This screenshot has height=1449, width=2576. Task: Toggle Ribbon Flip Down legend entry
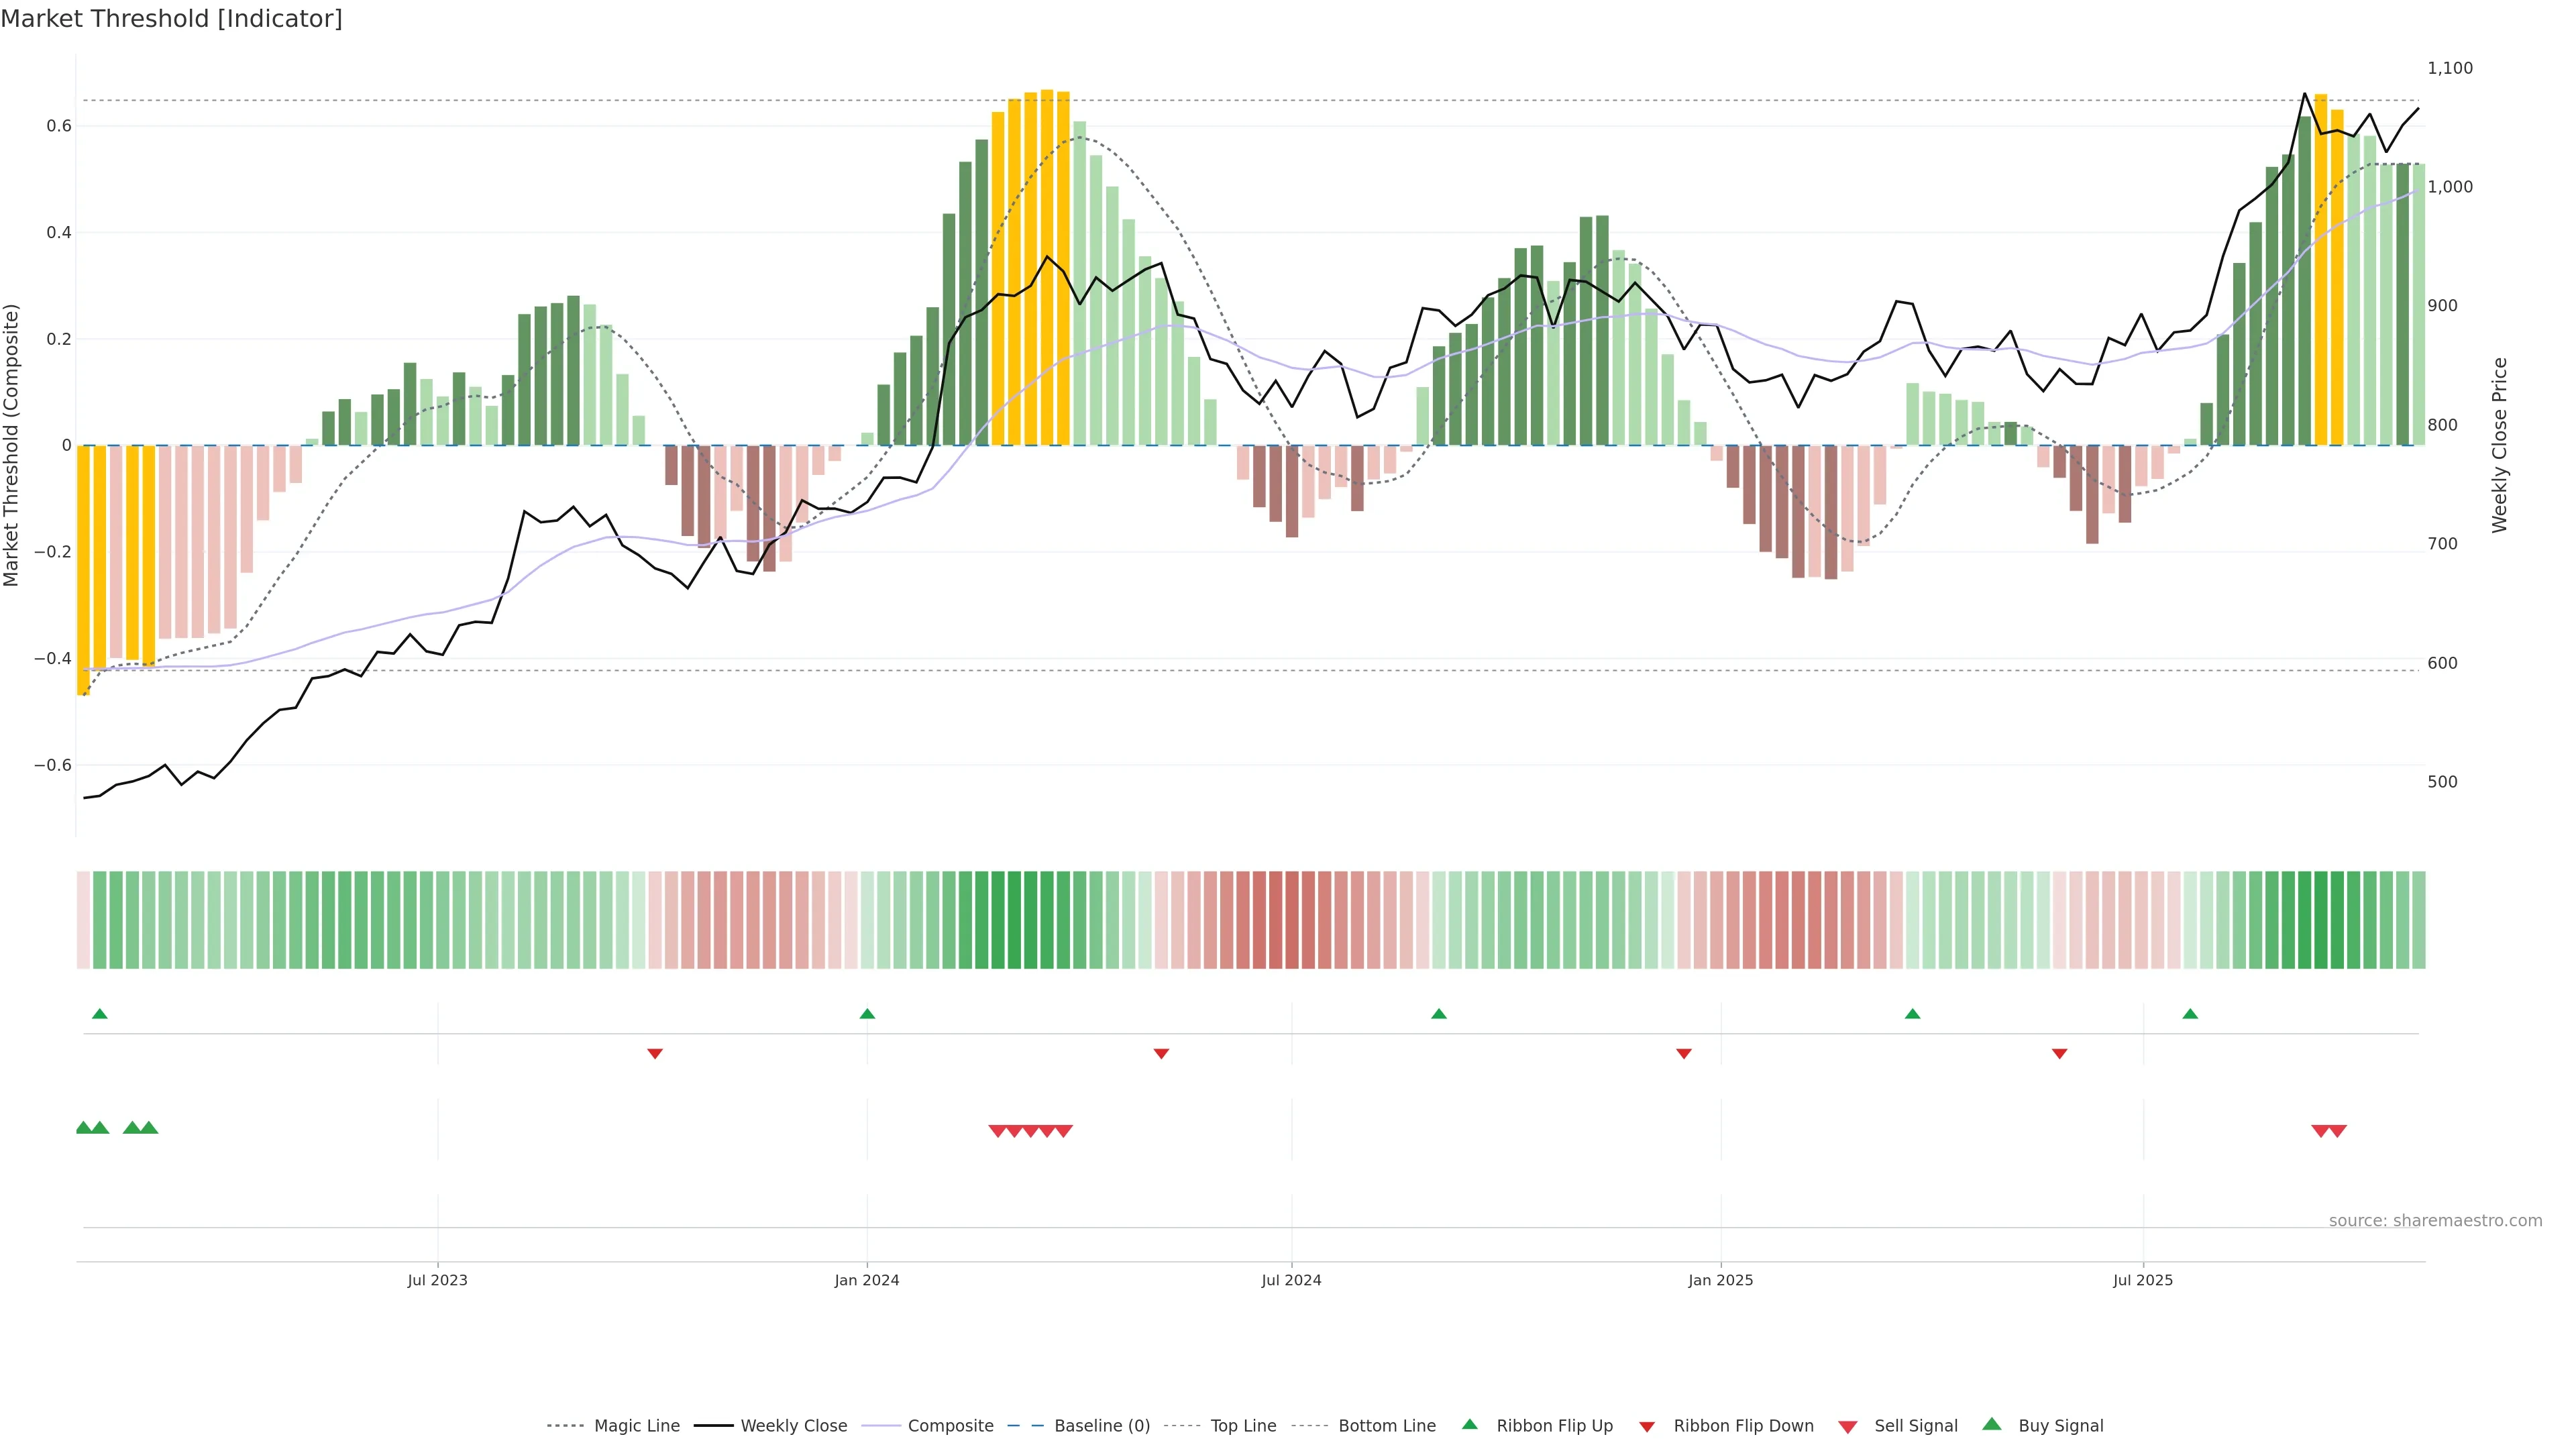point(1743,1426)
